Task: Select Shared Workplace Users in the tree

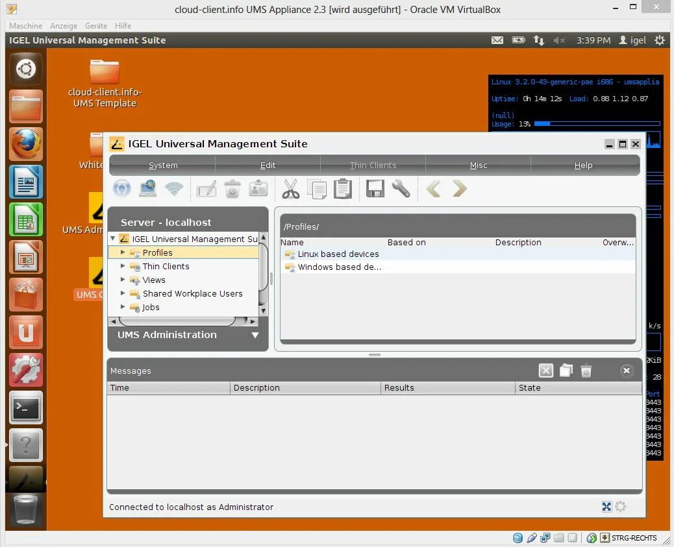Action: [193, 293]
